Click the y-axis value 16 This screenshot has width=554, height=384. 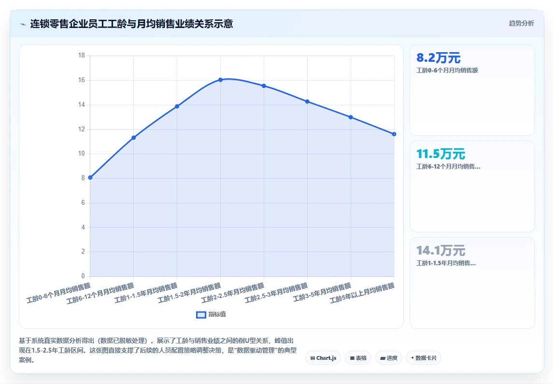point(82,80)
